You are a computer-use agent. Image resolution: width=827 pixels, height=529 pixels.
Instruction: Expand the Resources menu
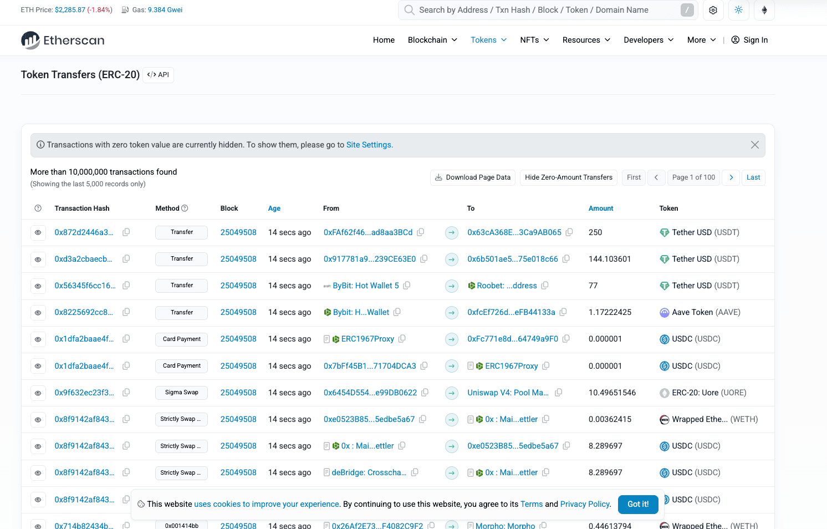pos(586,40)
